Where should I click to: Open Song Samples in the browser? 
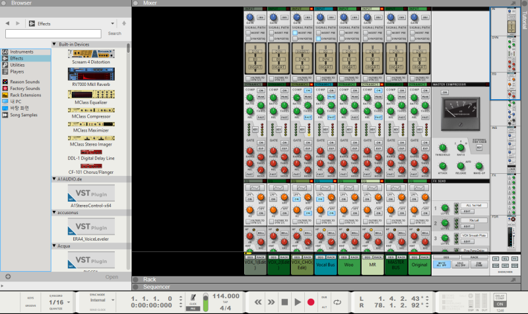coord(24,115)
